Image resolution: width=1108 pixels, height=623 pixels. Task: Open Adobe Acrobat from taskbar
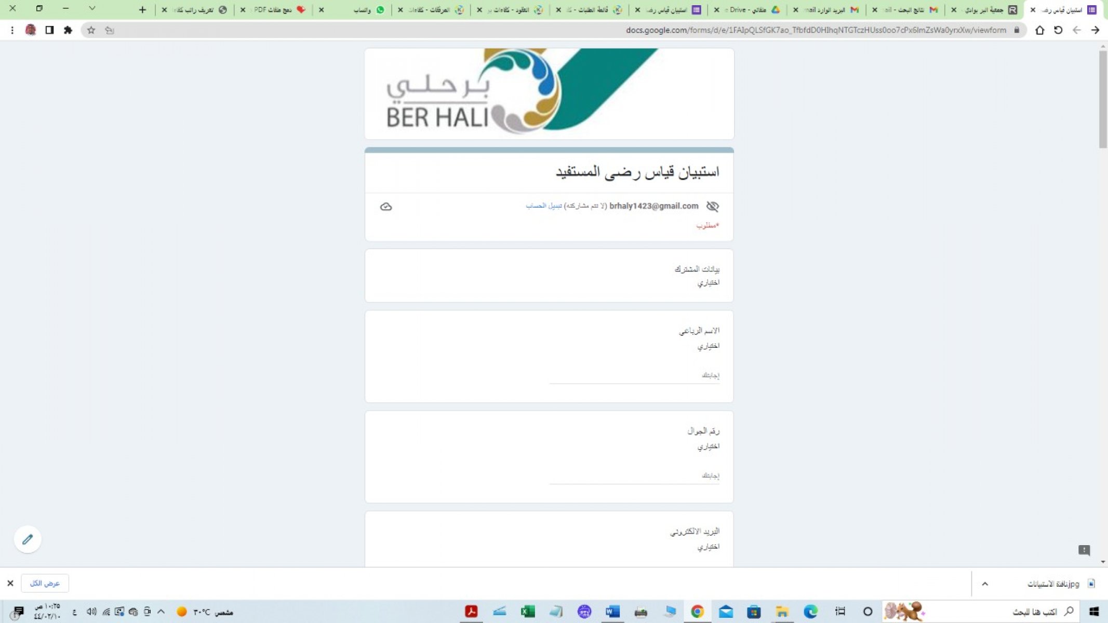[471, 612]
